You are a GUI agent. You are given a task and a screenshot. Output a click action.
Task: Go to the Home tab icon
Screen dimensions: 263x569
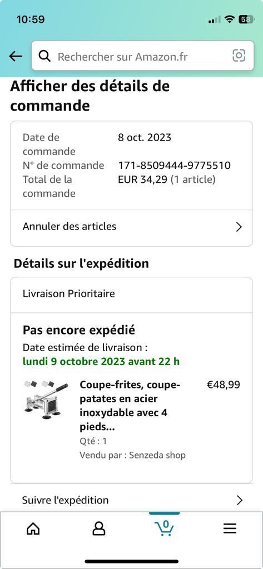(33, 529)
